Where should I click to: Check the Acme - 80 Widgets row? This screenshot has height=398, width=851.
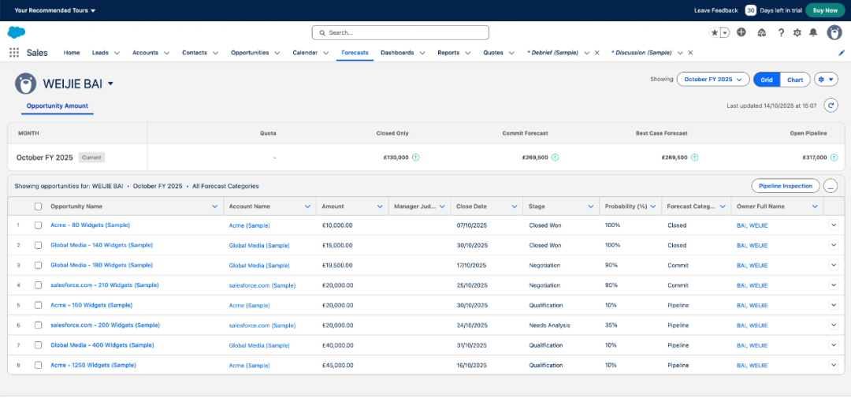(38, 225)
